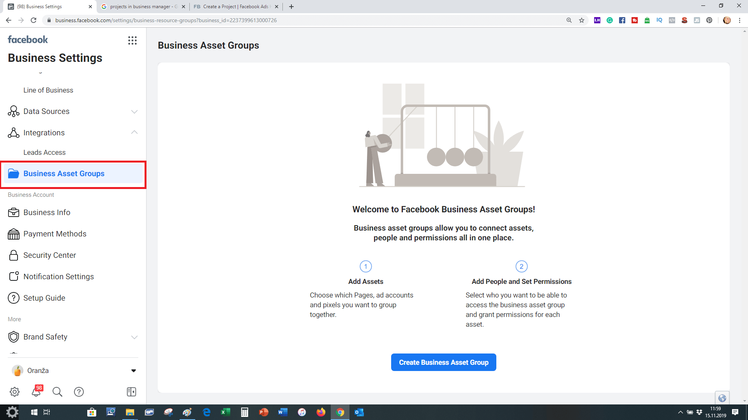
Task: Collapse the Integrations section chevron
Action: point(134,133)
